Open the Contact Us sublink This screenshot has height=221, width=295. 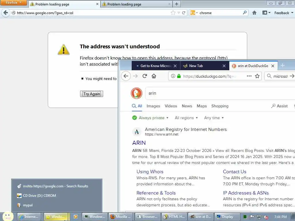(235, 172)
